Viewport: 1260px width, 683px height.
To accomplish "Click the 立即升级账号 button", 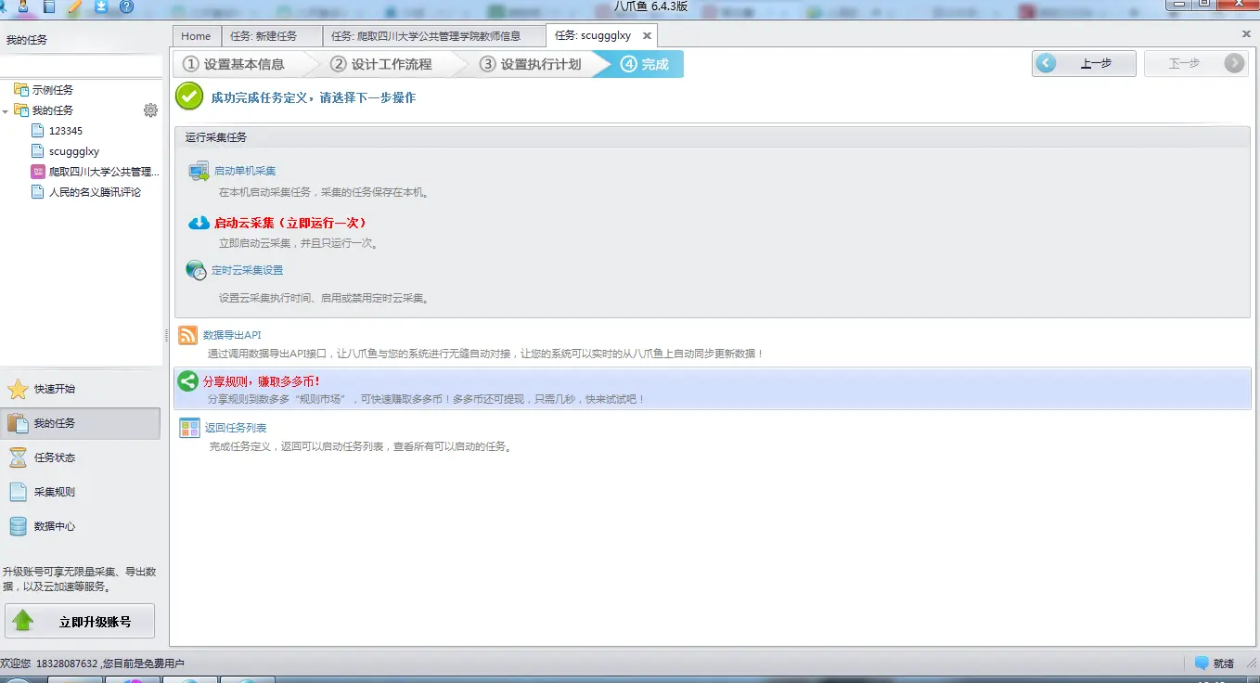I will tap(80, 622).
